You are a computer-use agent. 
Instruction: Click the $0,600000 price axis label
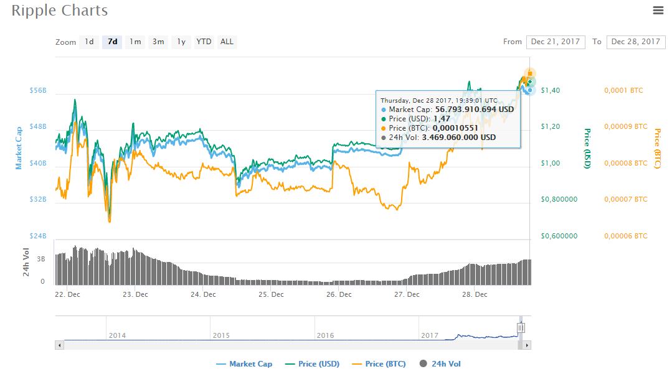coord(559,236)
